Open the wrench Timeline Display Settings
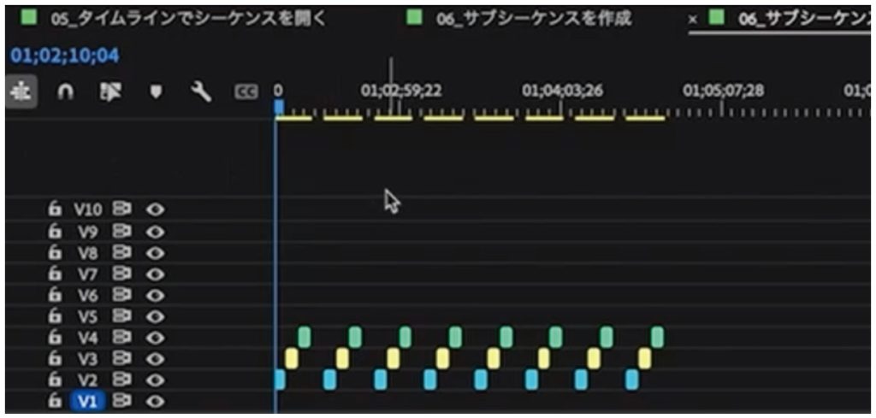876x418 pixels. click(202, 91)
